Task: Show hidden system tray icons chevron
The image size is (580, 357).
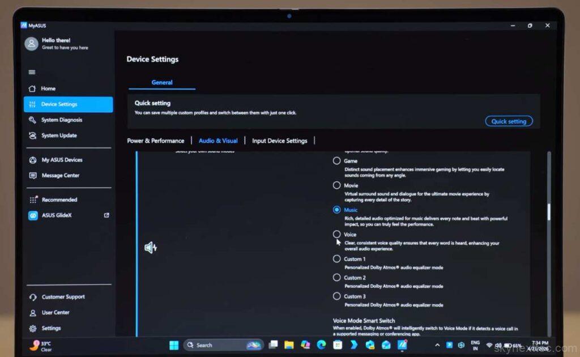Action: 437,345
